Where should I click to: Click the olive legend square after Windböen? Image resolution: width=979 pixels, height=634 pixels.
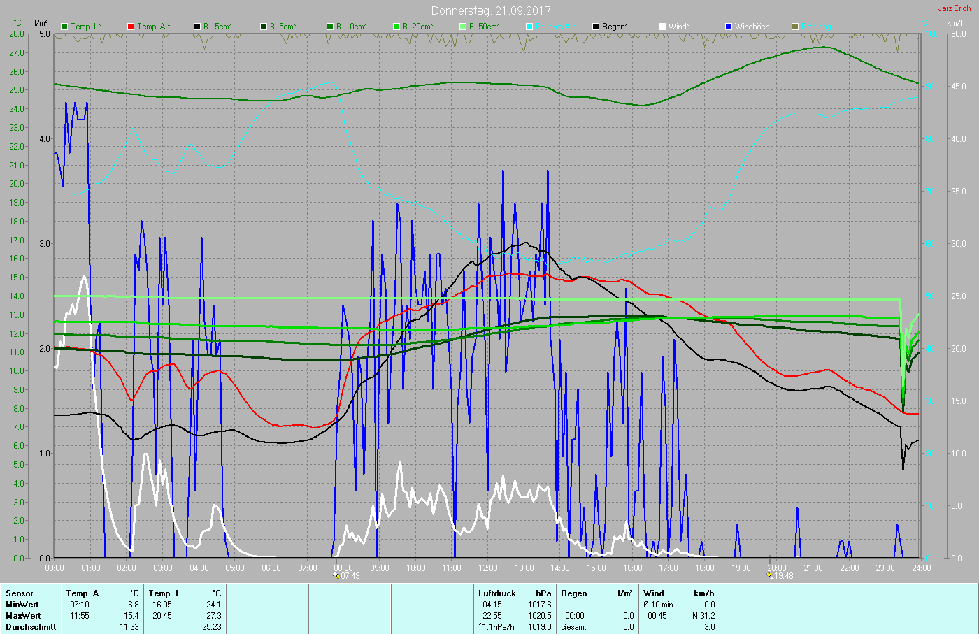pyautogui.click(x=795, y=27)
